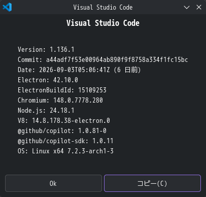
Task: Click the Node.js: 24.18.1 line
Action: click(46, 111)
